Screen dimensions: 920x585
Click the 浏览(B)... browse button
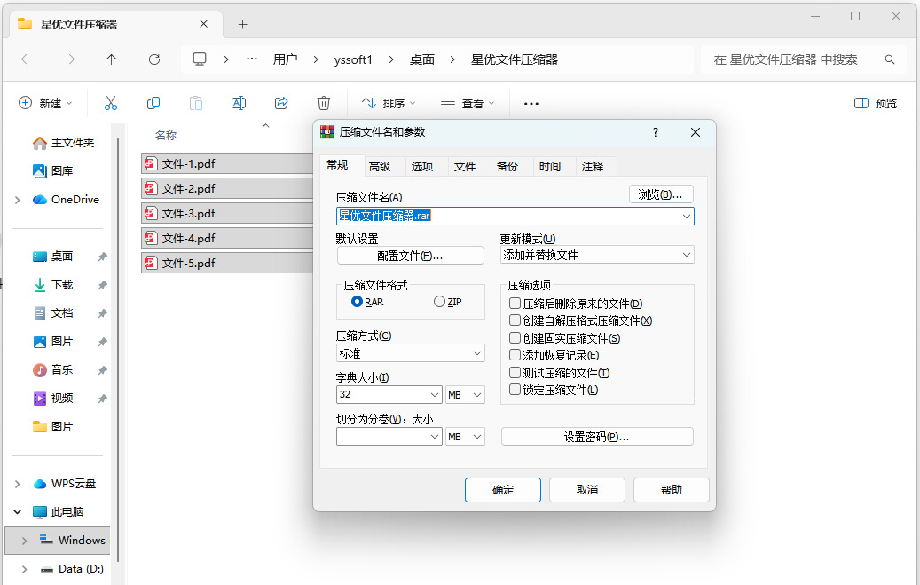pos(661,194)
